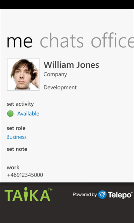The image size is (134, 223).
Task: Select the me tab
Action: [x=19, y=43]
